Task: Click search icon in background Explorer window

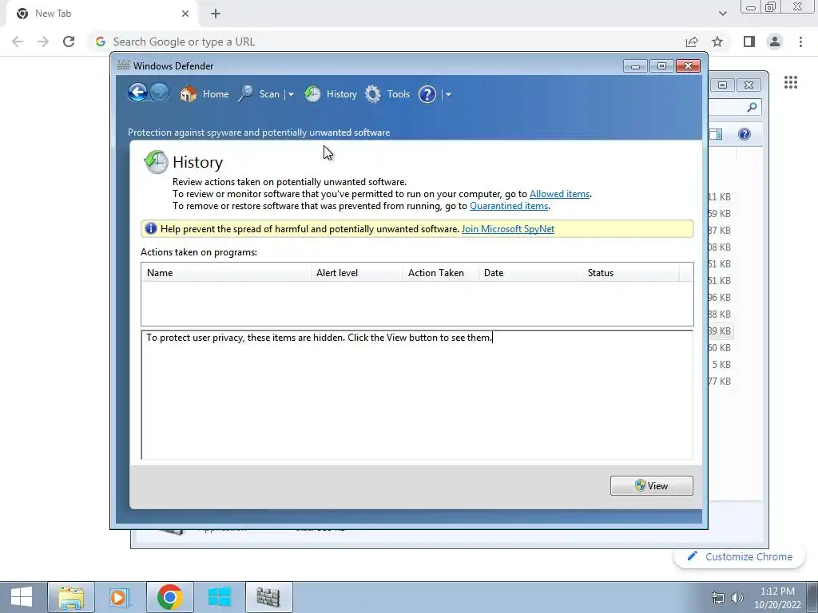Action: [752, 107]
